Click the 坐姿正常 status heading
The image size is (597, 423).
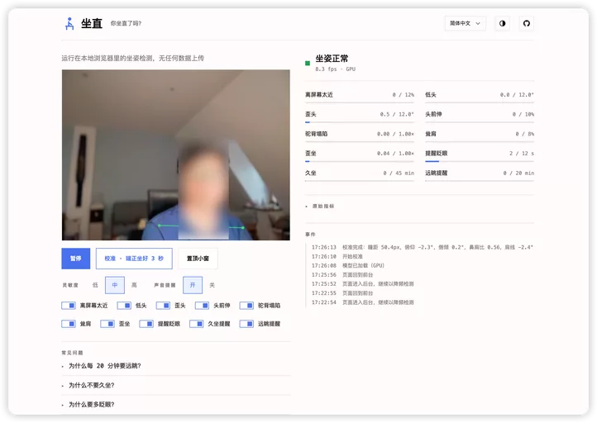tap(332, 59)
